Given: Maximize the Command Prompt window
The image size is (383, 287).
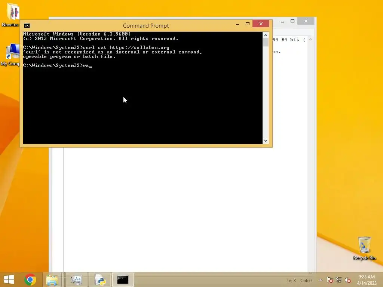Looking at the screenshot, I should (248, 24).
